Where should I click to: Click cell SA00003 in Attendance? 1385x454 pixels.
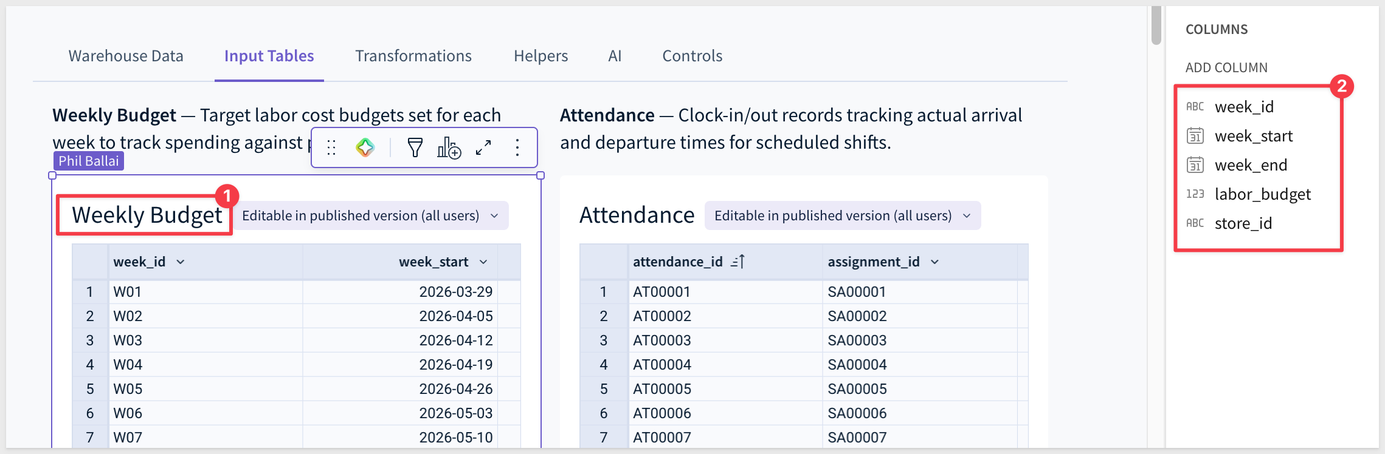click(920, 340)
